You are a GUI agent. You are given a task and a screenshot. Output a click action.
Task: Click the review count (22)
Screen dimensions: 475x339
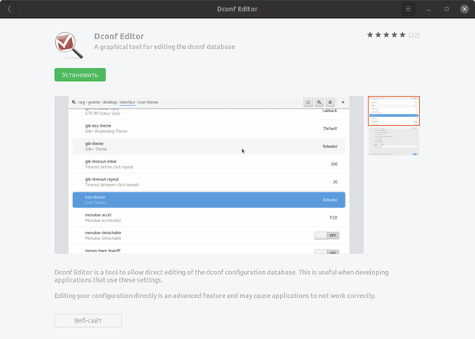pyautogui.click(x=414, y=35)
